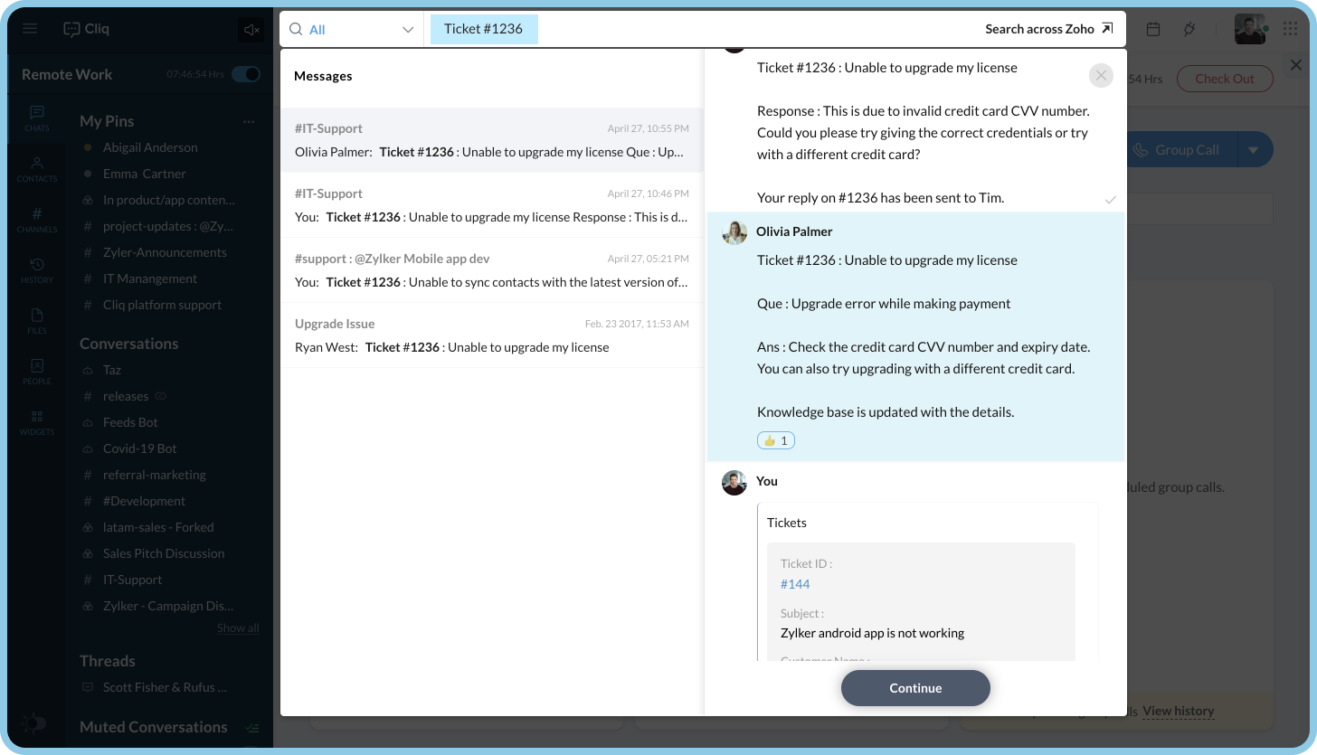Toggle the theme switch at bottom left
This screenshot has height=755, width=1317.
33,723
